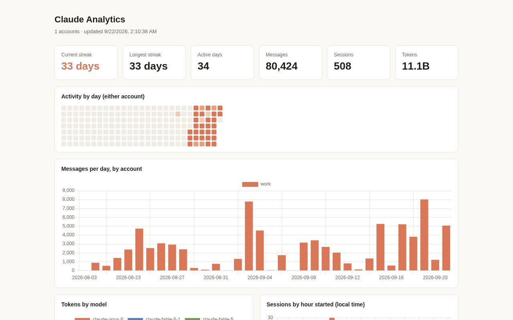Click "Sessions by hour started" heading
513x320 pixels.
(315, 304)
